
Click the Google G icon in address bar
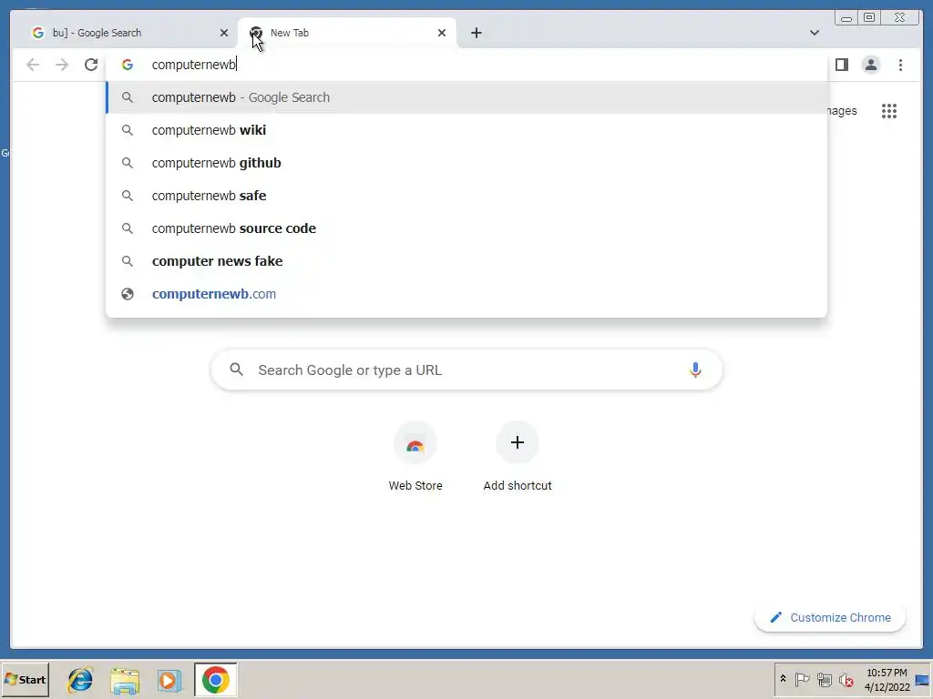tap(128, 65)
